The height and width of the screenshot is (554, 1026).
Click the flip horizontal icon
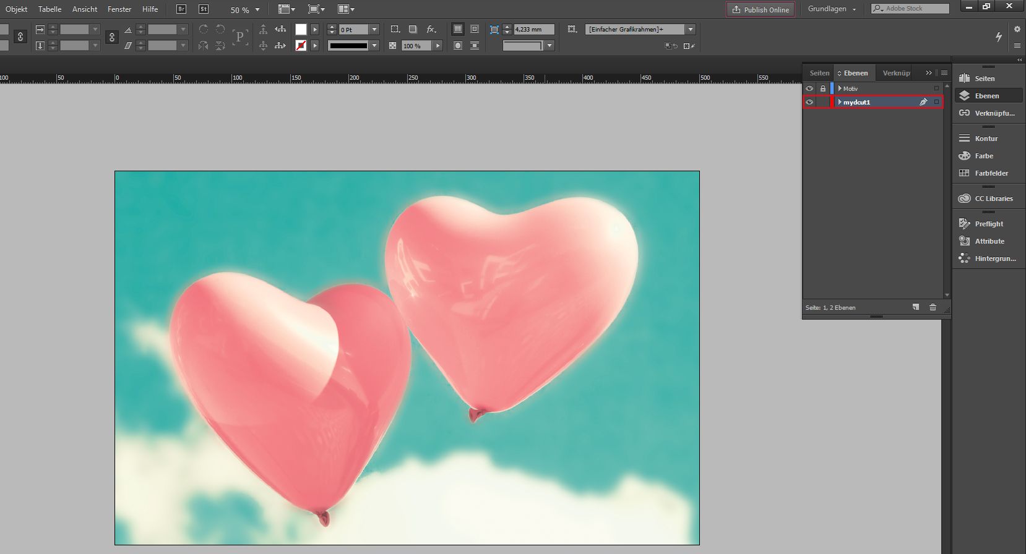204,46
